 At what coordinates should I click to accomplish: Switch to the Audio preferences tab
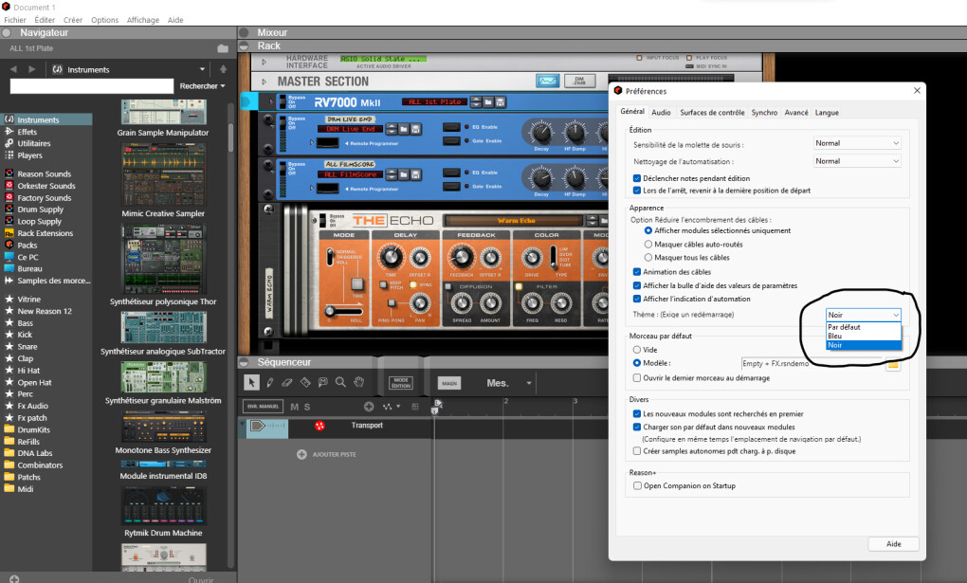point(661,112)
